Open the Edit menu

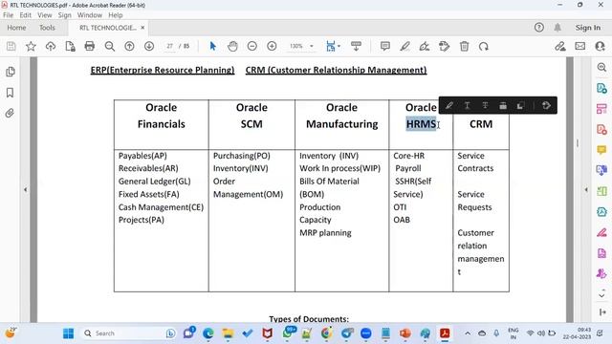point(26,15)
